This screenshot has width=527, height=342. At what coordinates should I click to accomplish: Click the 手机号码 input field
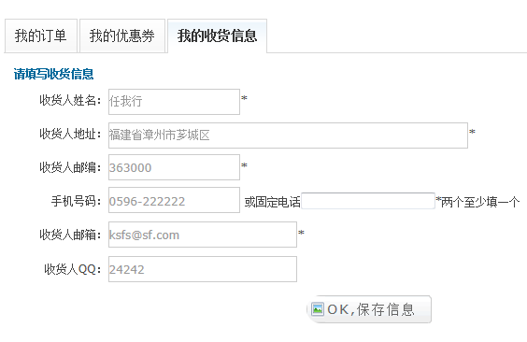[x=174, y=200]
